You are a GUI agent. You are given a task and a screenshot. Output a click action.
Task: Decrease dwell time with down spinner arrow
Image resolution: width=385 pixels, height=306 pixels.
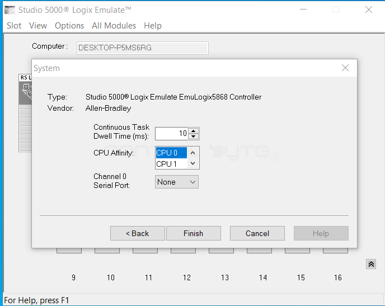click(x=194, y=136)
